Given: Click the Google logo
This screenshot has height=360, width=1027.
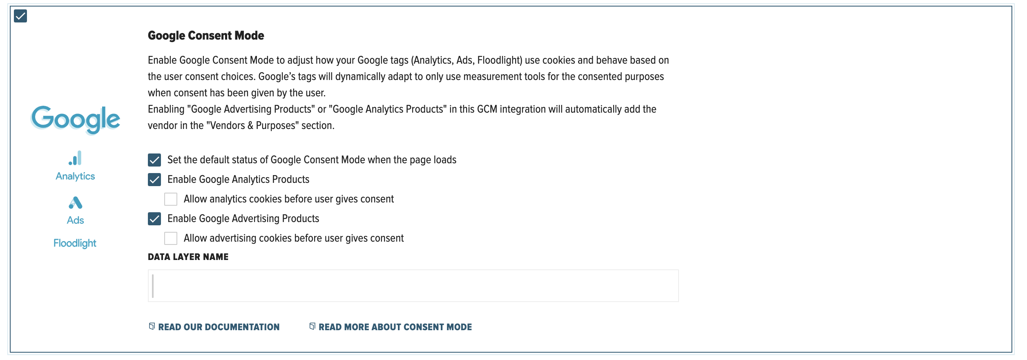Looking at the screenshot, I should pos(76,120).
